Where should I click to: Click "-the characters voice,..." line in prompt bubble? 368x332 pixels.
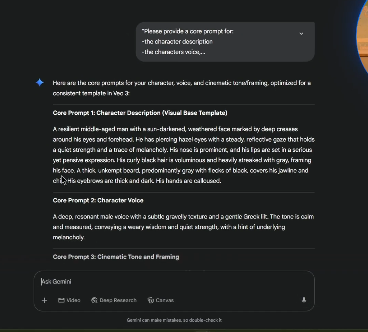tap(173, 52)
